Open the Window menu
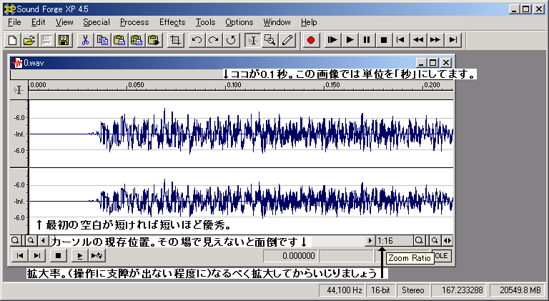The height and width of the screenshot is (301, 549). tap(277, 22)
